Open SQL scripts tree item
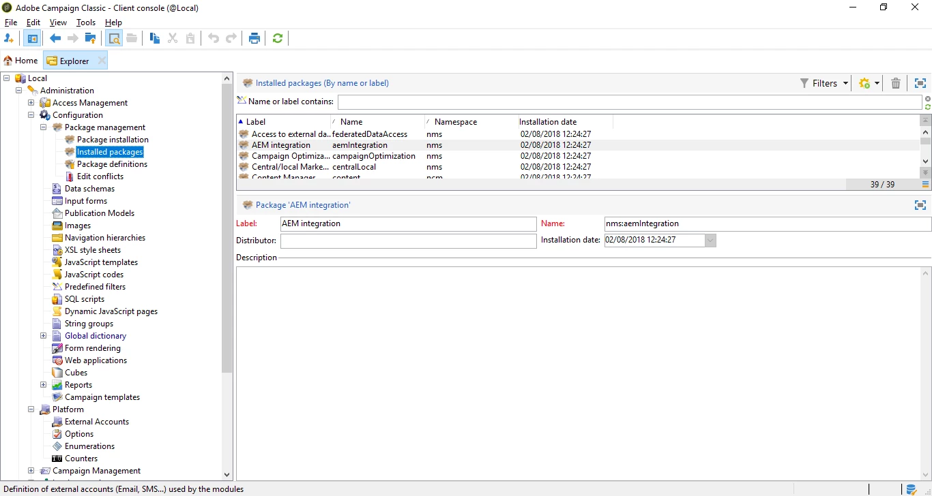Screen dimensions: 932x496 pos(85,299)
